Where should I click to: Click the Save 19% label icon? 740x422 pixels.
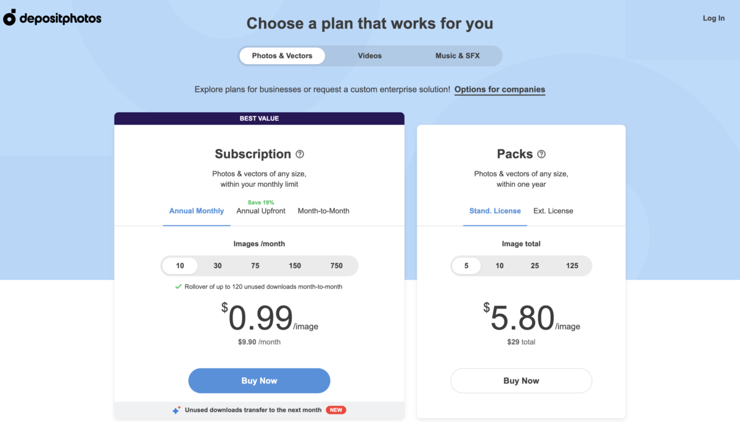(x=261, y=202)
